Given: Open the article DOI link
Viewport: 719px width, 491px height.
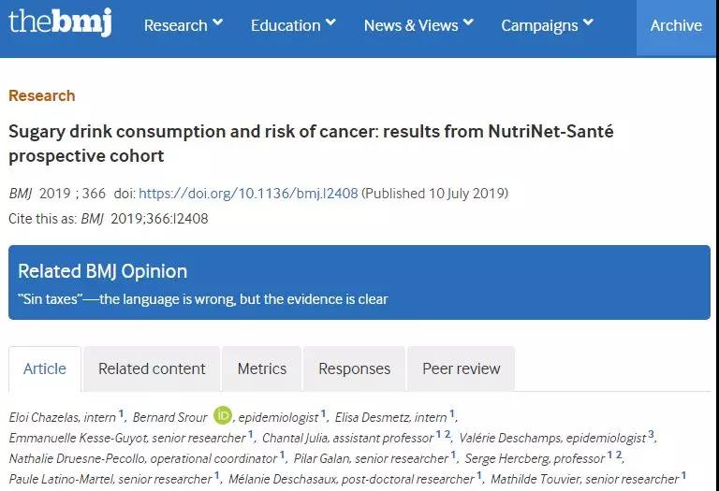Looking at the screenshot, I should click(248, 194).
